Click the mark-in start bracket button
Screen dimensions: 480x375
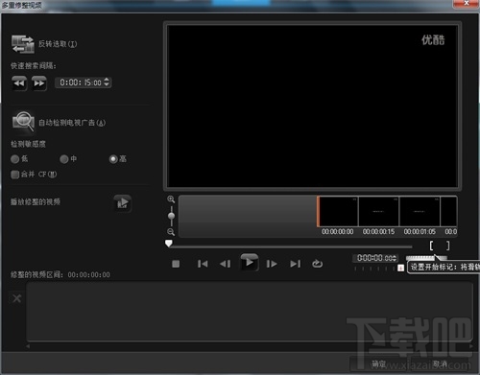[x=431, y=246]
